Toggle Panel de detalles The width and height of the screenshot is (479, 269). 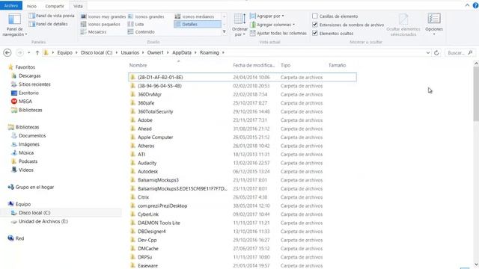pyautogui.click(x=48, y=24)
